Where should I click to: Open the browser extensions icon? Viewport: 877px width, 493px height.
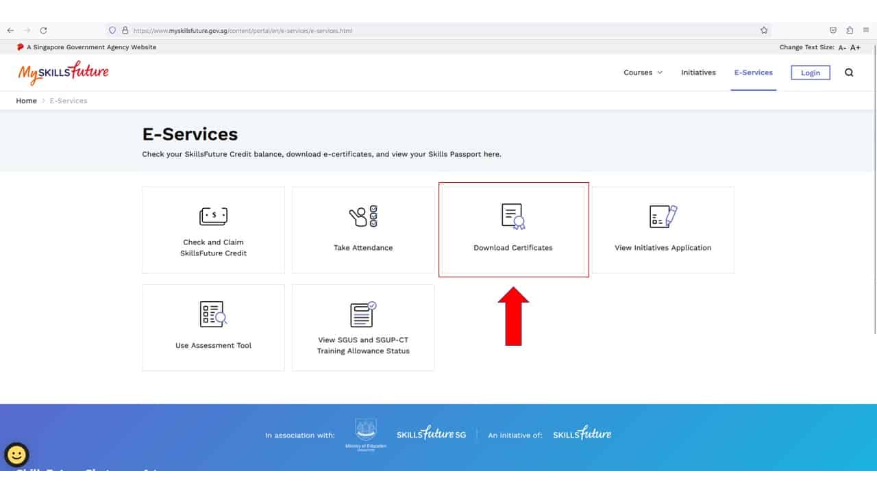click(850, 30)
